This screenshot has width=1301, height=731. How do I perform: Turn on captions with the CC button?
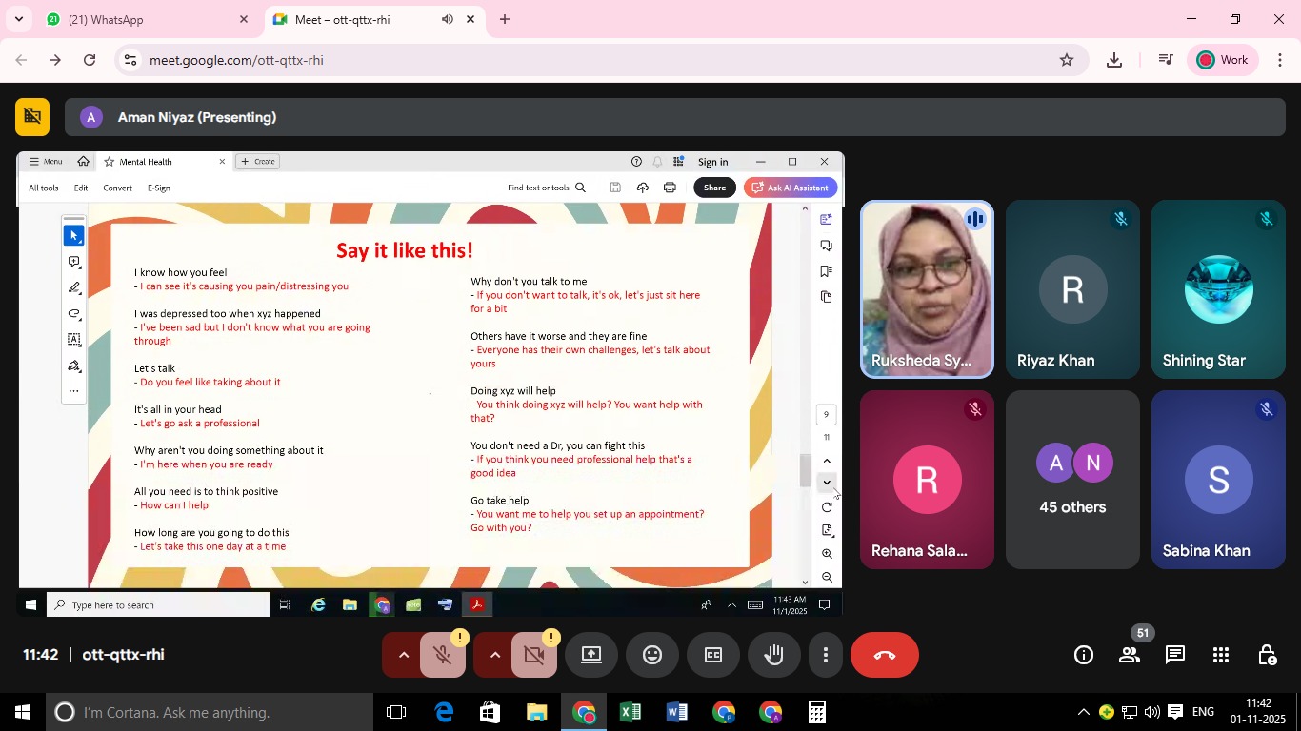tap(713, 655)
